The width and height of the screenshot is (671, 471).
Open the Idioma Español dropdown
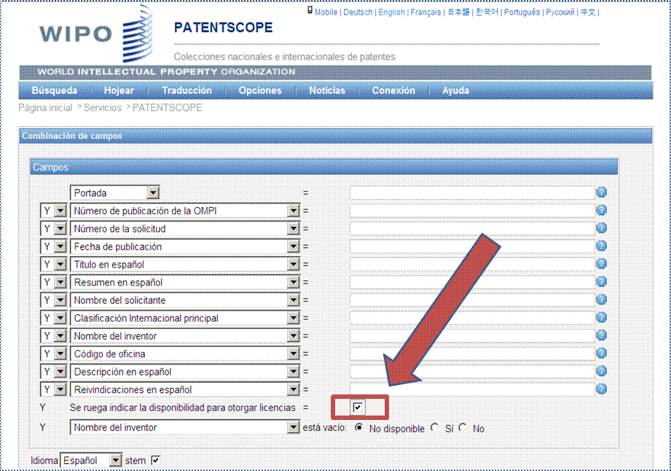114,461
